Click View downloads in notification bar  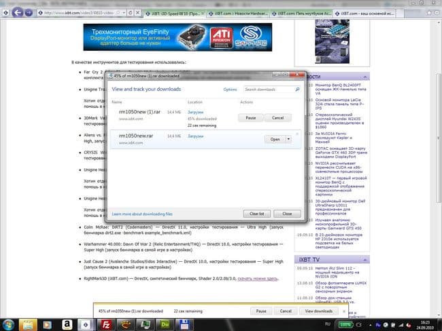pyautogui.click(x=318, y=311)
